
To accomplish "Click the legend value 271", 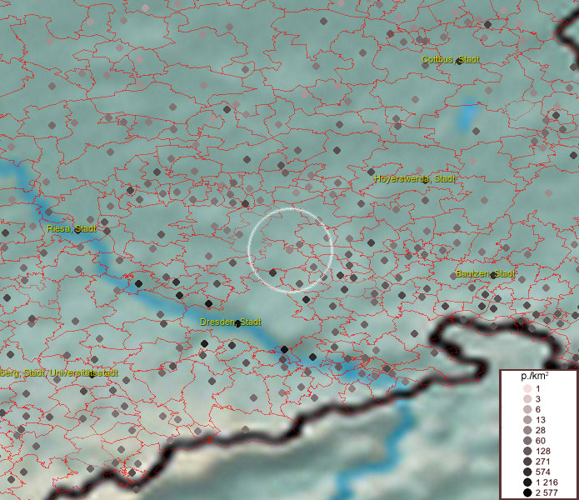I will pyautogui.click(x=543, y=461).
